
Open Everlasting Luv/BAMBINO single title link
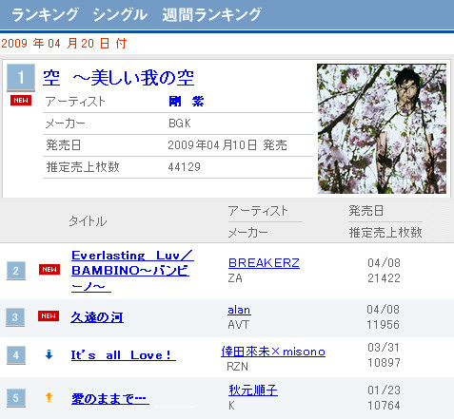pyautogui.click(x=132, y=271)
